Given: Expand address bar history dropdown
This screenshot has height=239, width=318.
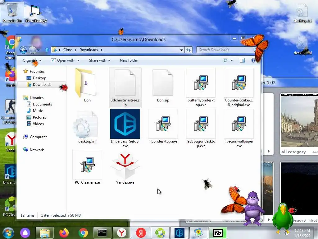Looking at the screenshot, I should point(181,50).
